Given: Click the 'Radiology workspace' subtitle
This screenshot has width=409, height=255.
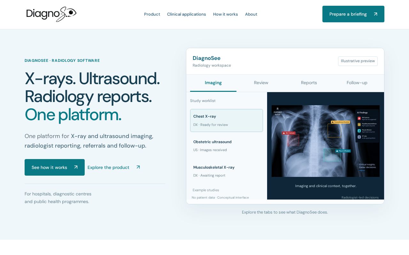Looking at the screenshot, I should click(x=212, y=65).
